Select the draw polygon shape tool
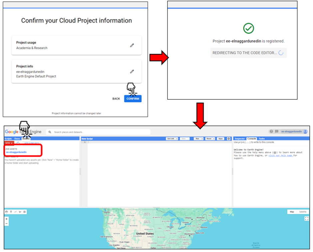This screenshot has width=313, height=252. pyautogui.click(x=20, y=212)
